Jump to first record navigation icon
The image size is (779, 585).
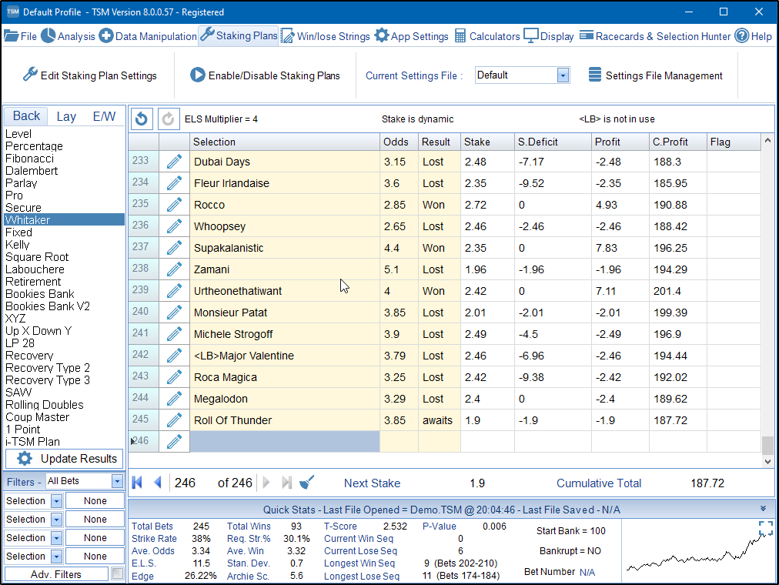coord(138,483)
